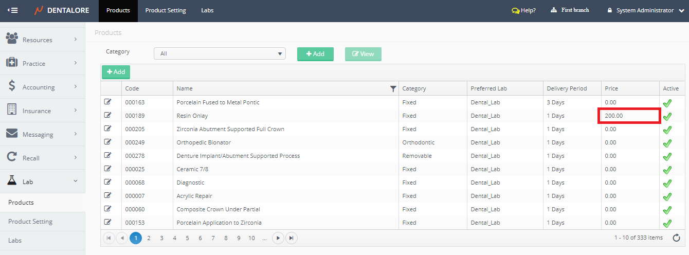Toggle Active checkmark for Acrylic Repair row
The image size is (689, 255).
tap(667, 196)
